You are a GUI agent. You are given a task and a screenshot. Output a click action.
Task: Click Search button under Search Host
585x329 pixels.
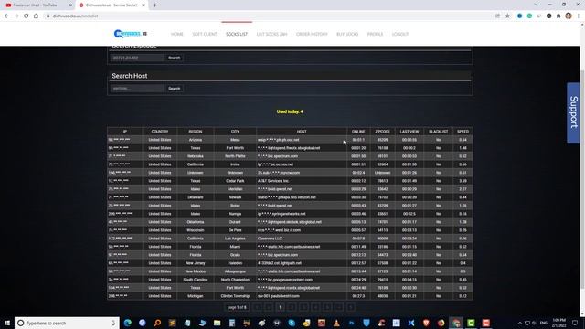(x=175, y=89)
